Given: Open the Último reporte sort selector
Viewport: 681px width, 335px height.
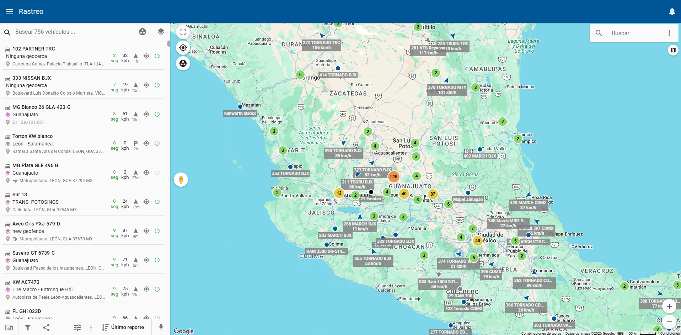Looking at the screenshot, I should tap(123, 328).
